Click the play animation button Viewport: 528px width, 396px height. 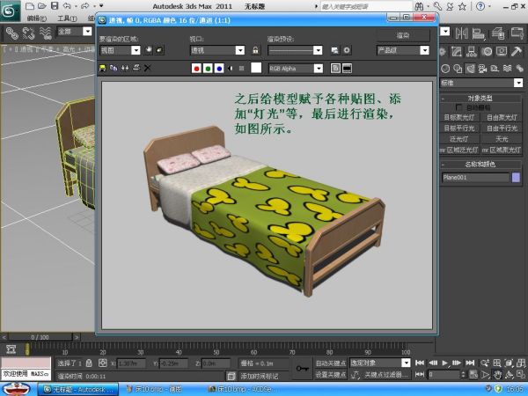(444, 363)
